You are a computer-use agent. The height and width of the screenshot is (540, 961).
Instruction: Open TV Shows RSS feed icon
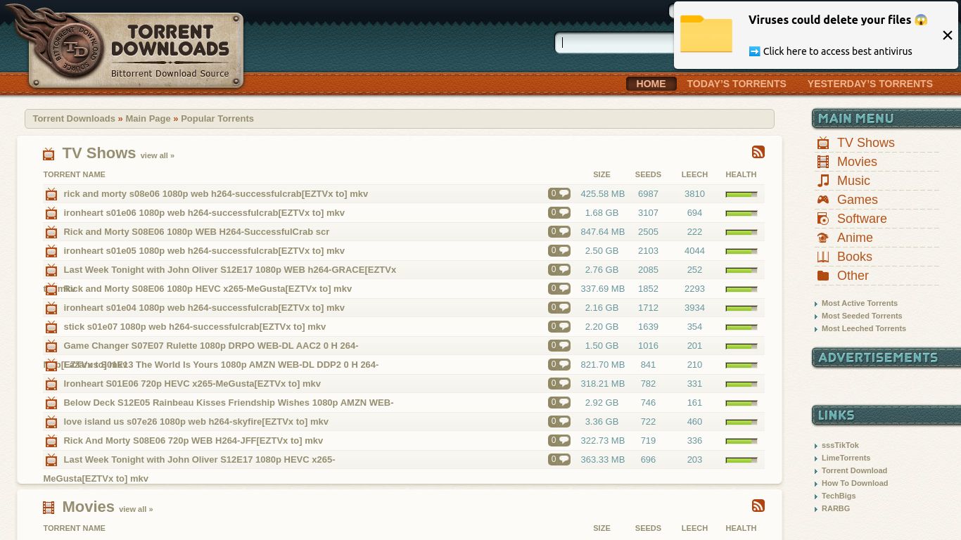click(x=758, y=153)
